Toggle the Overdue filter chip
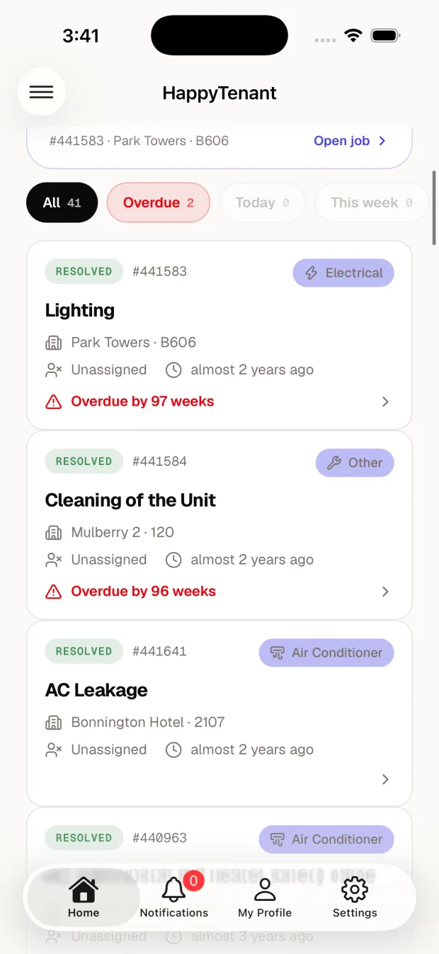 tap(159, 202)
